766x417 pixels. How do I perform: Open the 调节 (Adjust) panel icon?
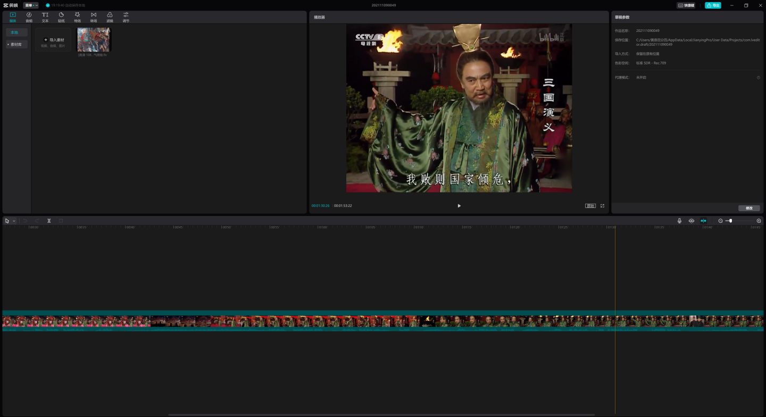[126, 17]
